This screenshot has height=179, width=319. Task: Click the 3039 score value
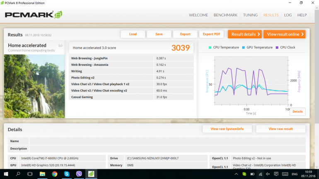pos(181,48)
